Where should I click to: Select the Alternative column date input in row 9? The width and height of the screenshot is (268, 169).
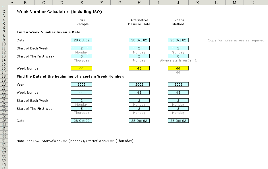[139, 40]
